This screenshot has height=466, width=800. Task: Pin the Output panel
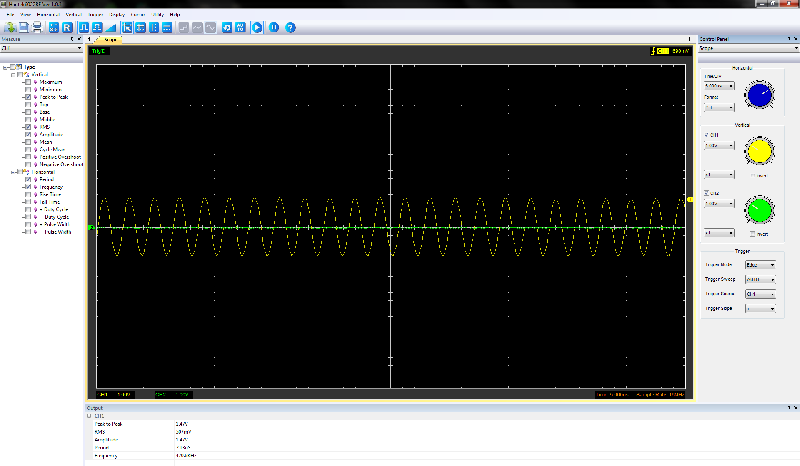[x=789, y=408]
